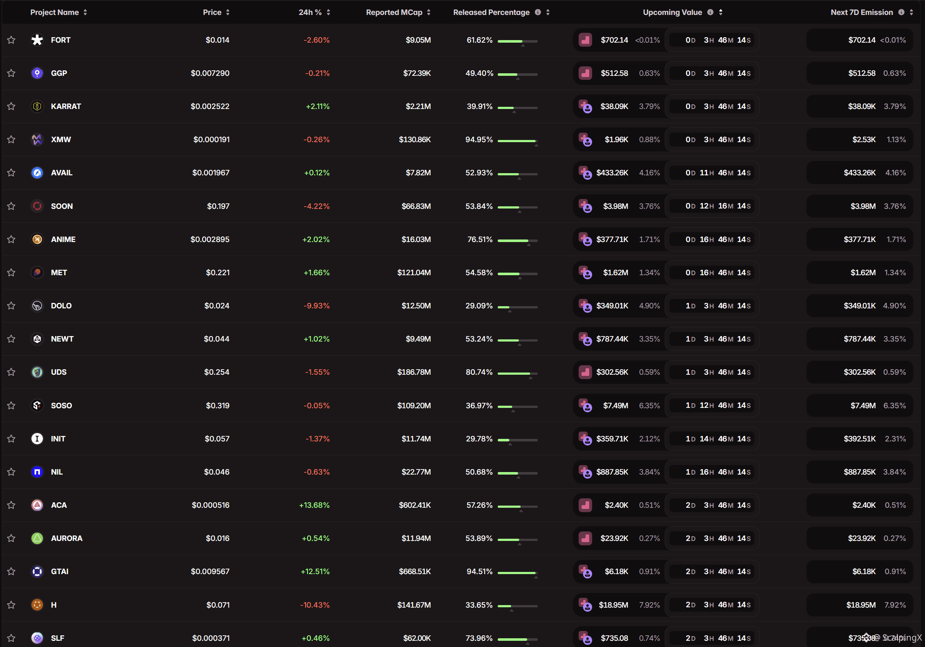The height and width of the screenshot is (647, 925).
Task: Click the unlock type icon in UDS row
Action: click(585, 372)
